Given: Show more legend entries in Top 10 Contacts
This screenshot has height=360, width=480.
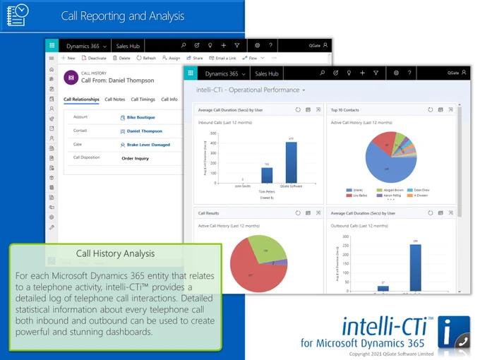Looking at the screenshot, I should [391, 199].
